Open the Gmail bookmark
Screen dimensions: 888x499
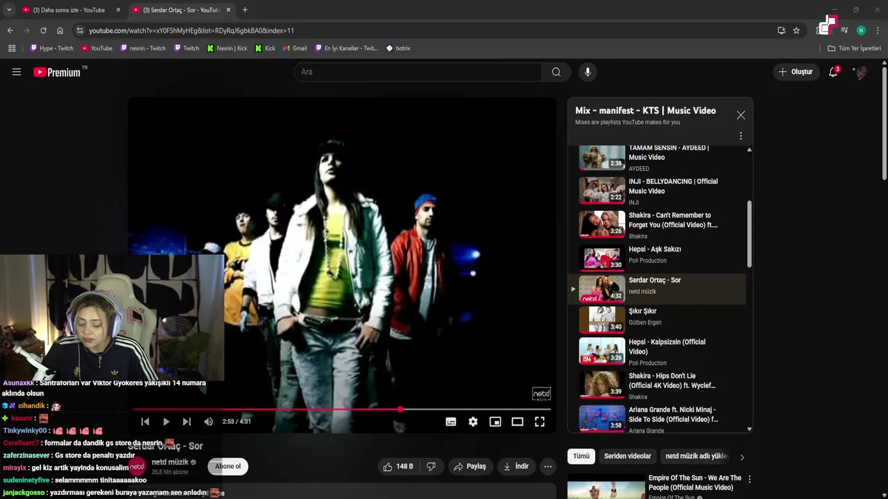[295, 49]
